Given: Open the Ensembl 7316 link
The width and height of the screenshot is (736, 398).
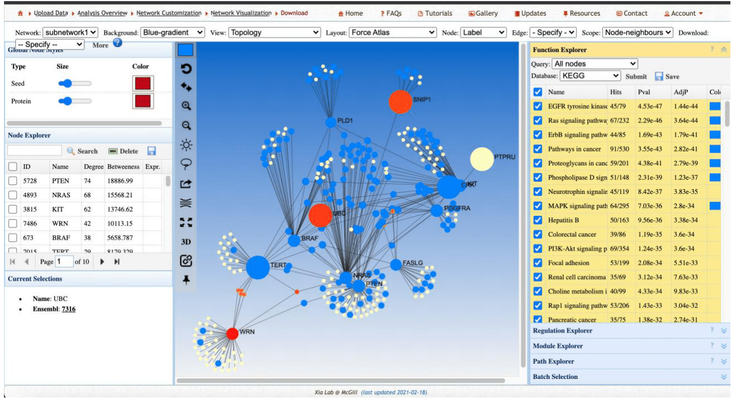Looking at the screenshot, I should (68, 309).
